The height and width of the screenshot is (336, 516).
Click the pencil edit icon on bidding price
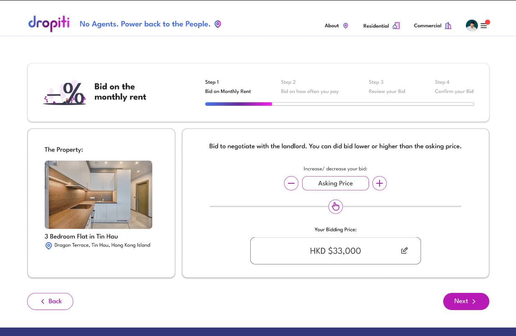tap(404, 251)
